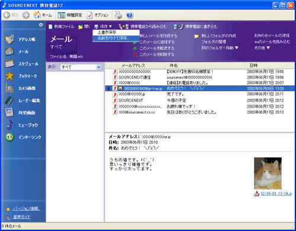Viewport: 296px width, 231px height.
Task: Click このメールを削除する
Action: (x=154, y=54)
